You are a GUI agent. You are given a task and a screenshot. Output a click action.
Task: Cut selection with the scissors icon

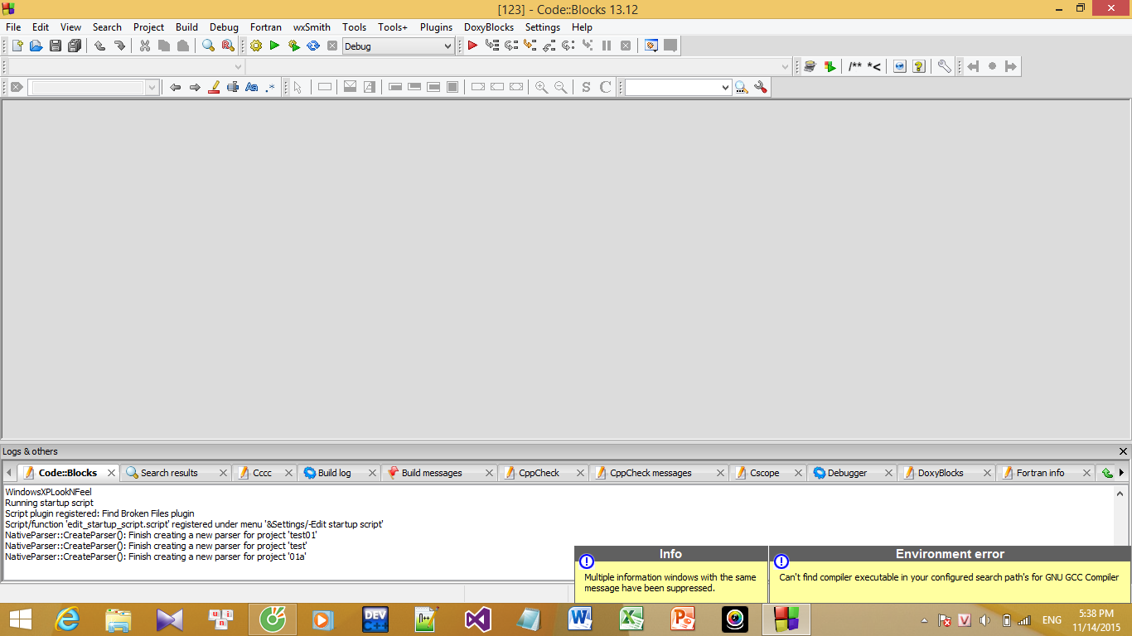(x=145, y=46)
